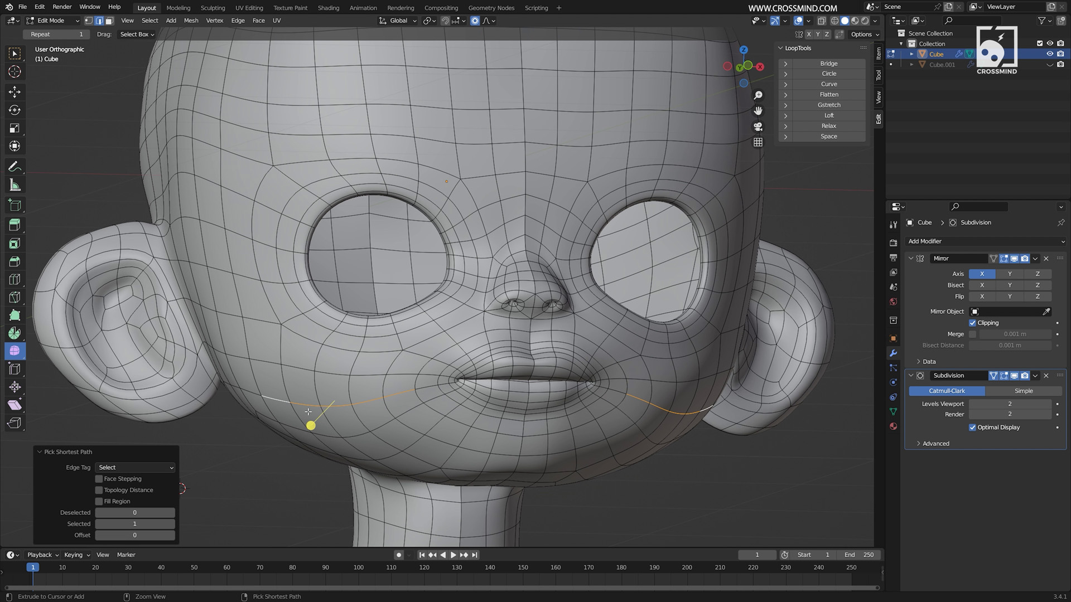Click frame 100 on the timeline
The height and width of the screenshot is (602, 1071).
pos(359,567)
